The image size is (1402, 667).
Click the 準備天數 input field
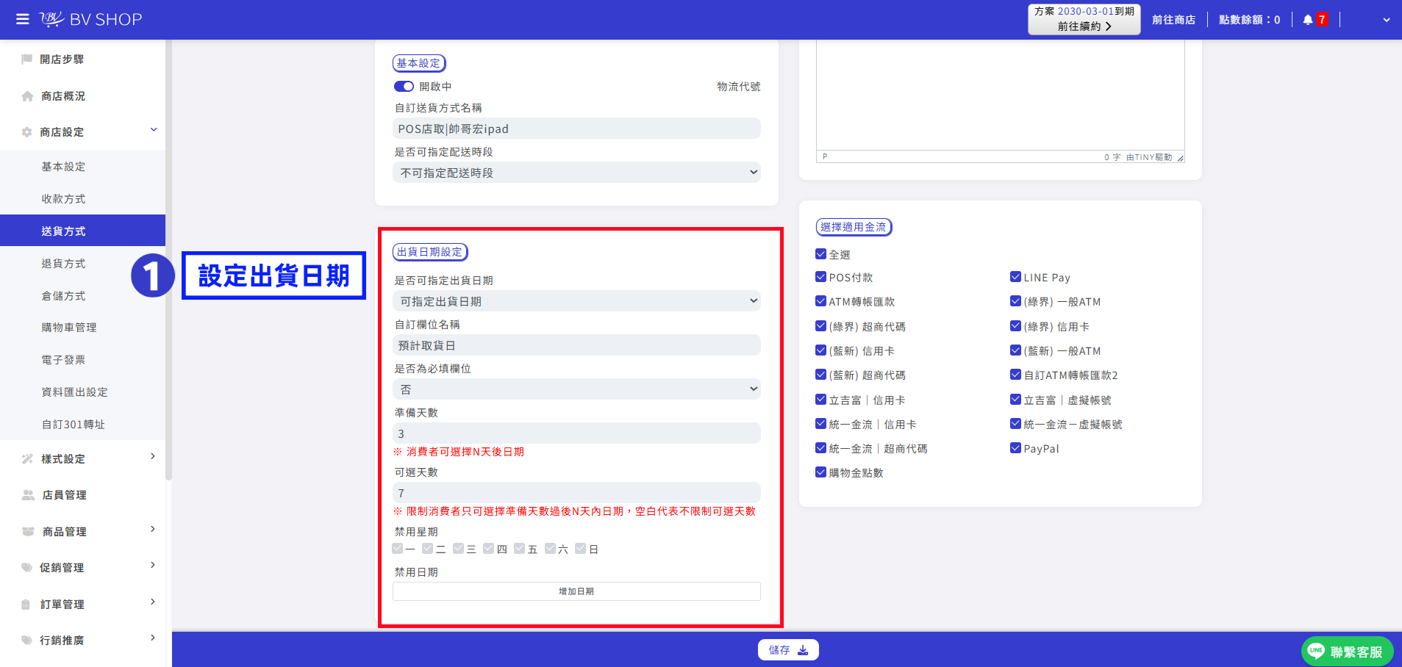tap(576, 433)
